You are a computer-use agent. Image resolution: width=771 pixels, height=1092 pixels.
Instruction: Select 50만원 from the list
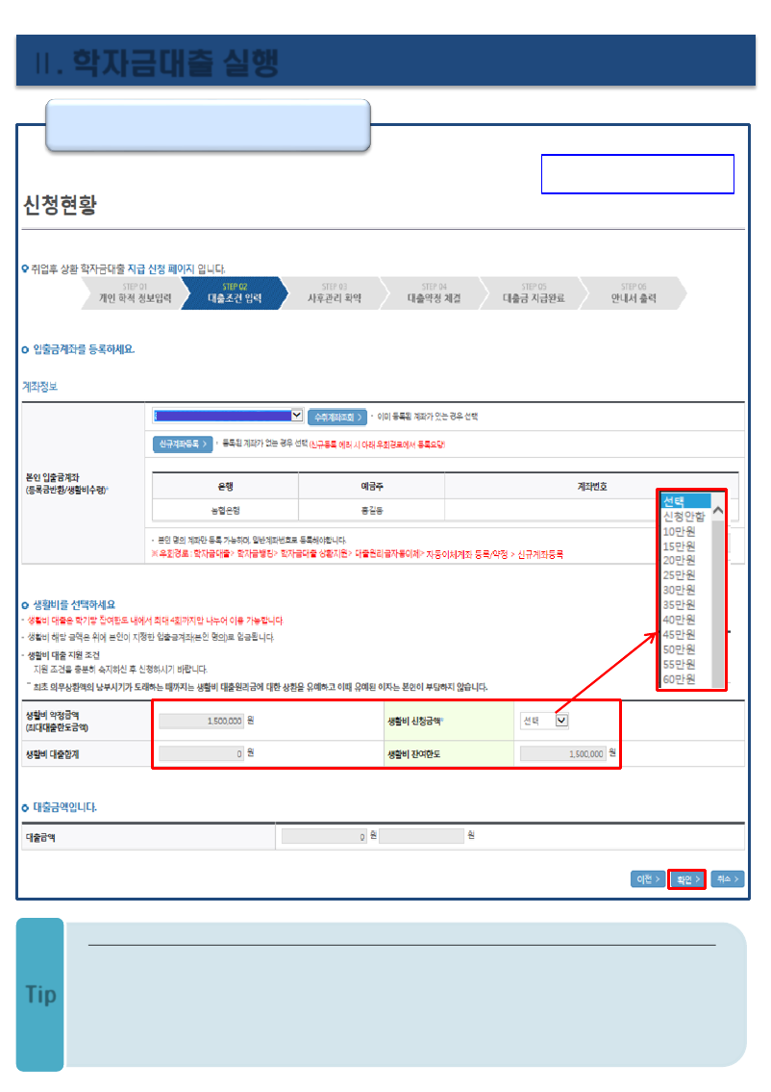click(679, 649)
